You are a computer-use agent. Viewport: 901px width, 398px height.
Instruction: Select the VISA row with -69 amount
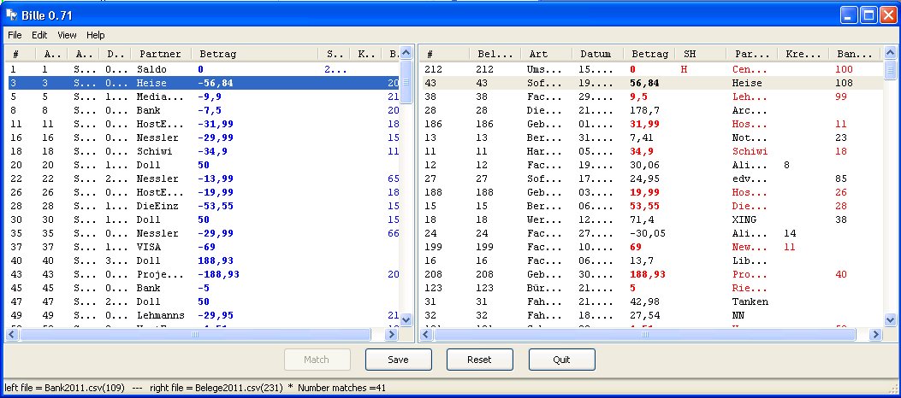[x=160, y=247]
